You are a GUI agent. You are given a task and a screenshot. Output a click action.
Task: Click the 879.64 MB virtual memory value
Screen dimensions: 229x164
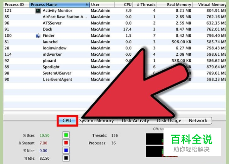(x=216, y=67)
